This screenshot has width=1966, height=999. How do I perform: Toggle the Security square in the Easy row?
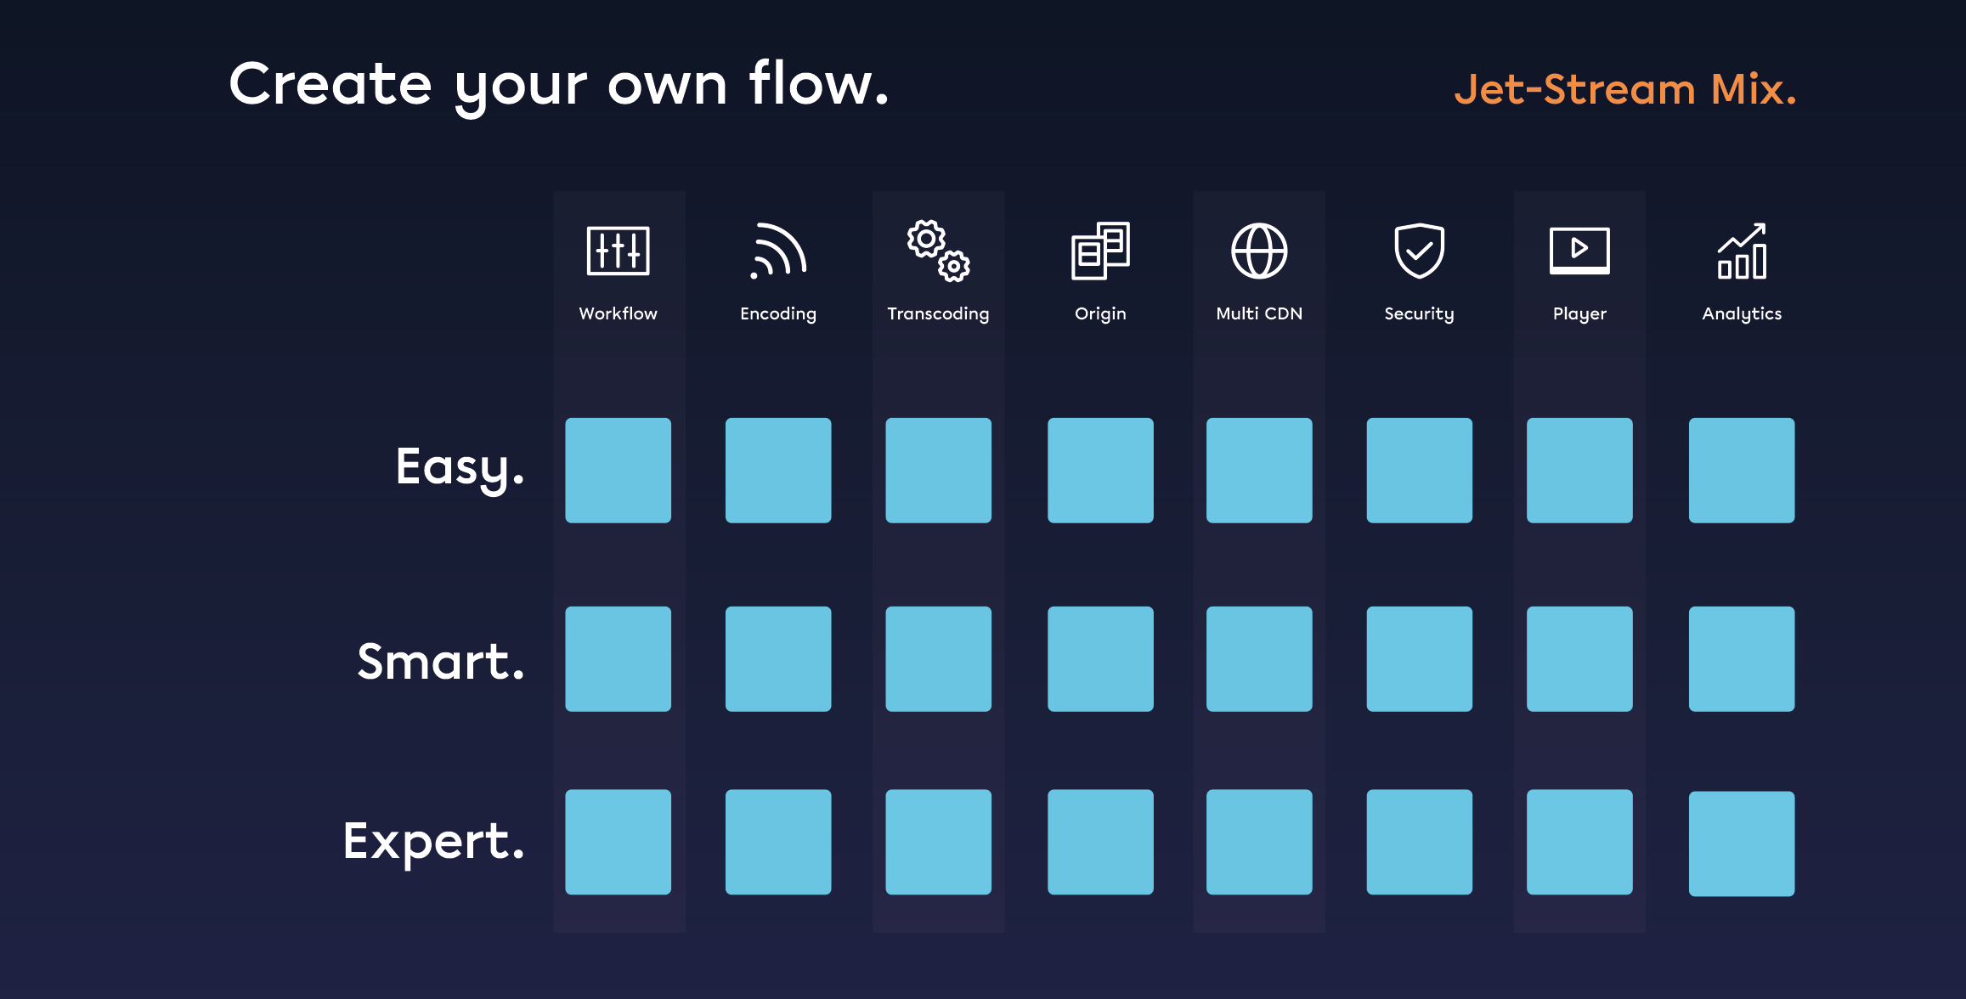tap(1419, 469)
